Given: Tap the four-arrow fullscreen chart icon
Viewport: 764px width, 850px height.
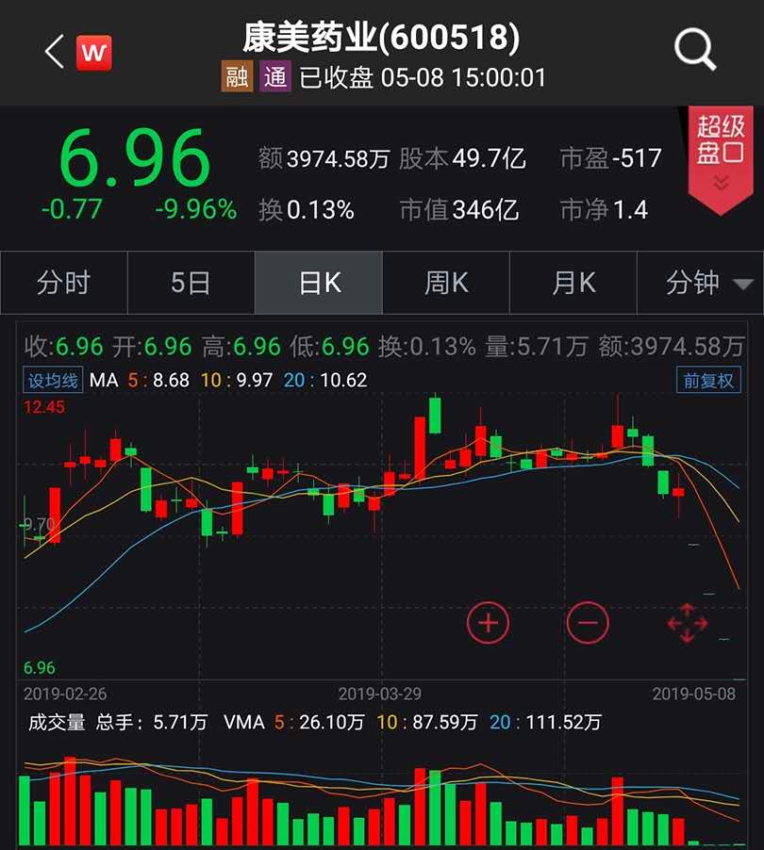Looking at the screenshot, I should [x=687, y=623].
